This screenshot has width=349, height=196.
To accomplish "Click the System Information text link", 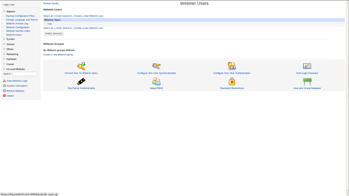I will tap(17, 86).
